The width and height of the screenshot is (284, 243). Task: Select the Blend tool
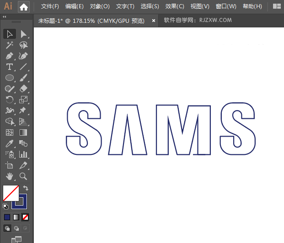point(23,144)
